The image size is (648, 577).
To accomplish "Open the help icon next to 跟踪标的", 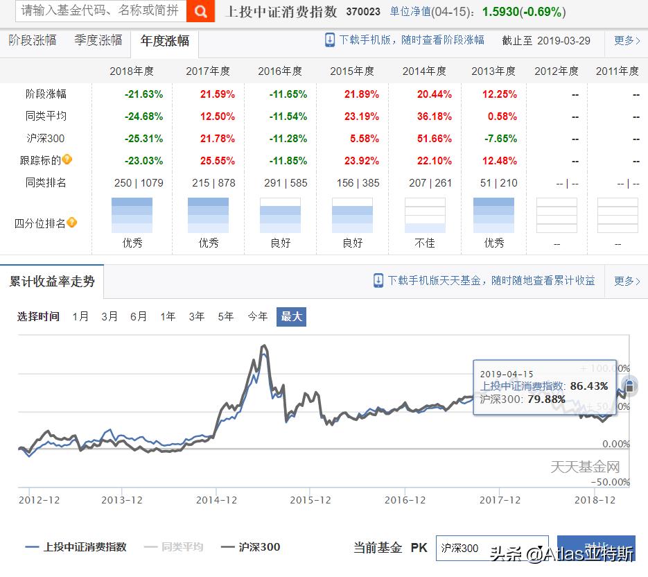I will click(67, 160).
